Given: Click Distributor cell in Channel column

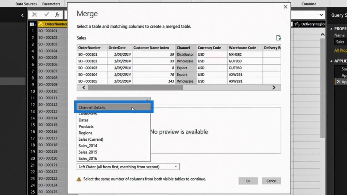Looking at the screenshot, I should (186, 54).
